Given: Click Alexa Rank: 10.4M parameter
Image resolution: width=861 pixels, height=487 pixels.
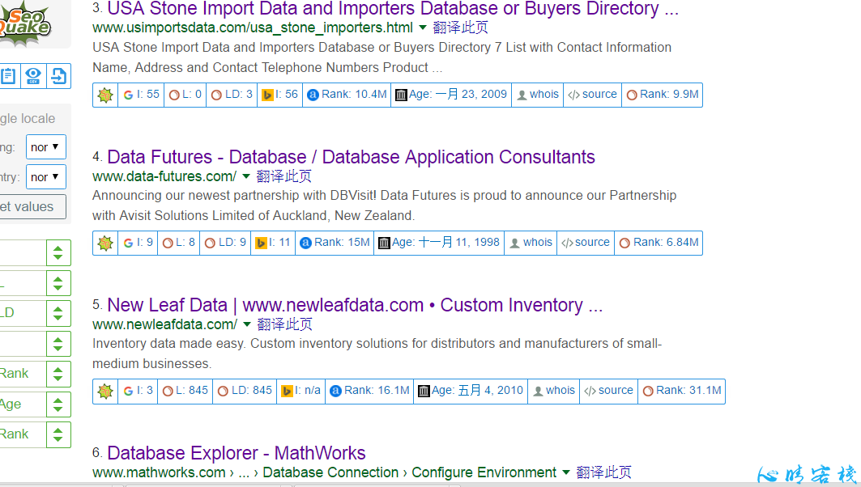Looking at the screenshot, I should 347,95.
